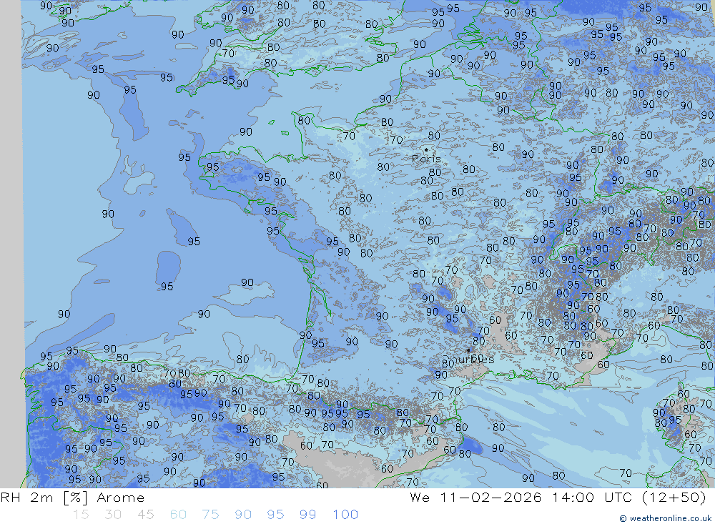Screen dimensions: 715x524
Task: Select legend value 100 in the scale
Action: [x=345, y=515]
